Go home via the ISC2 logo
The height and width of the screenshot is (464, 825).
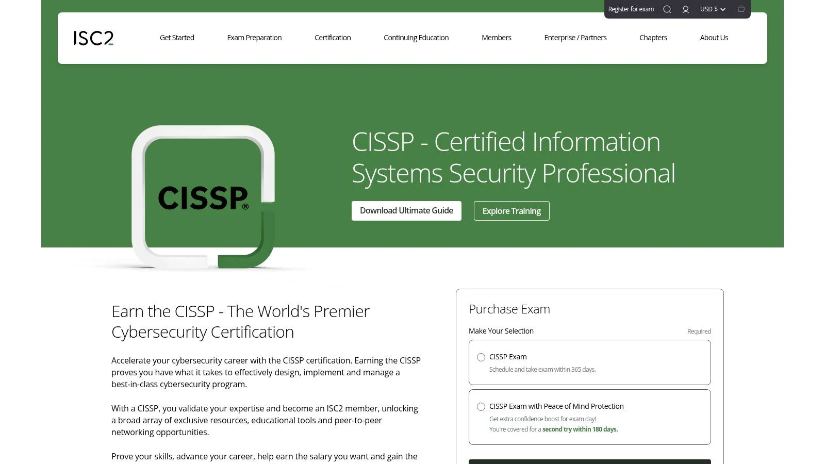[93, 38]
